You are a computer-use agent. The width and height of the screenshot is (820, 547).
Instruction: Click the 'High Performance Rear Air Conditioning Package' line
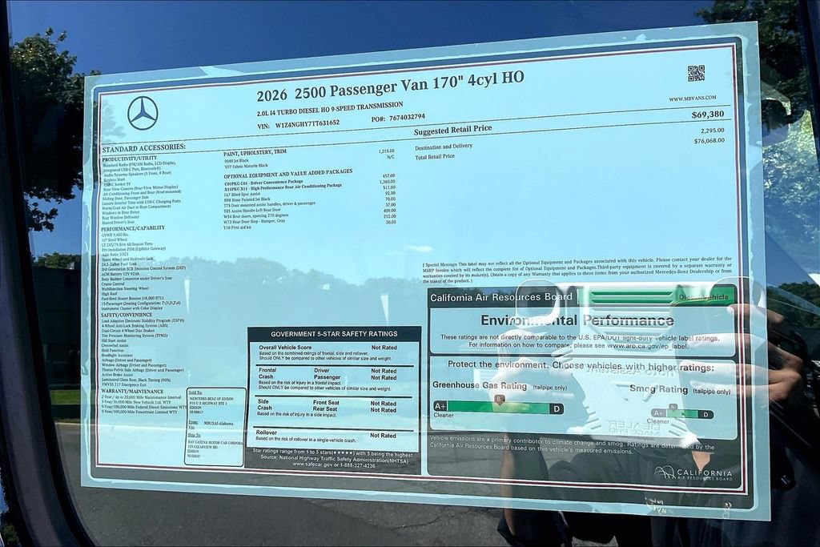(283, 187)
